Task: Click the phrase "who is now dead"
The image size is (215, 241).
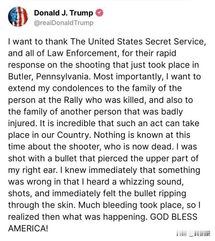Action: [138, 147]
